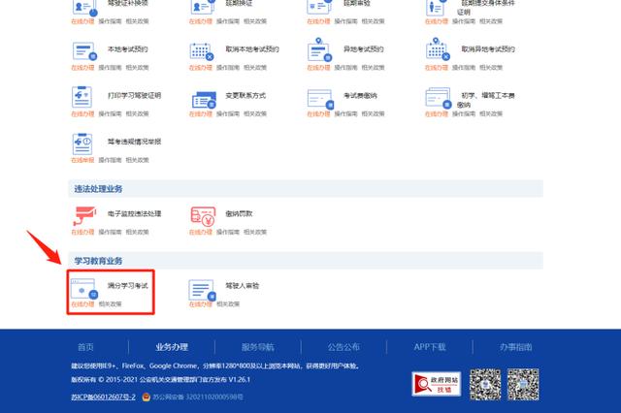Open the 满分学习考试 icon
Screen dimensions: 621x413
84,289
